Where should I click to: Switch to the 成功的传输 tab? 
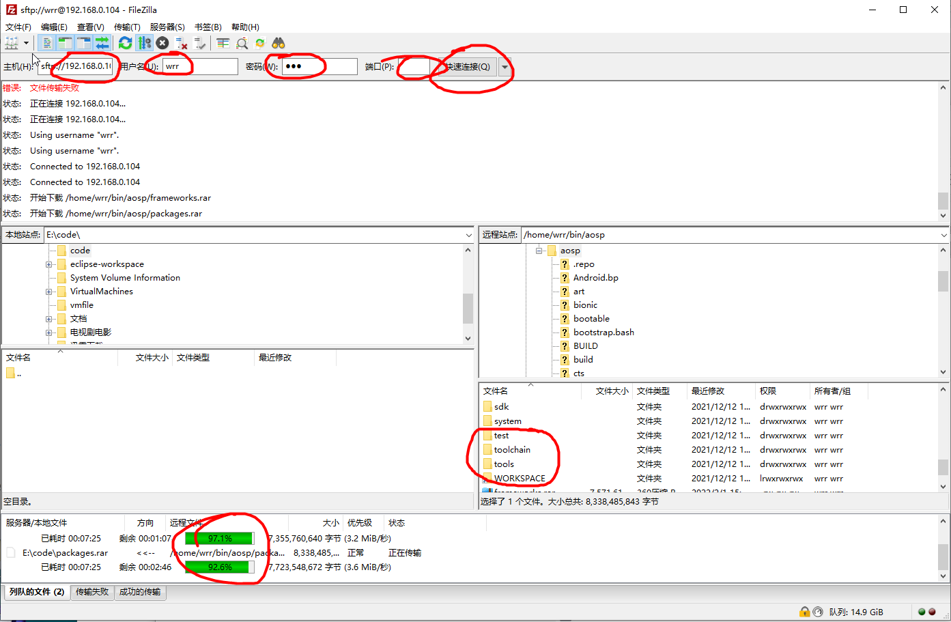(140, 592)
